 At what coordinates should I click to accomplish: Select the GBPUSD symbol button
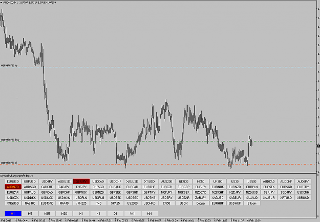click(30, 181)
